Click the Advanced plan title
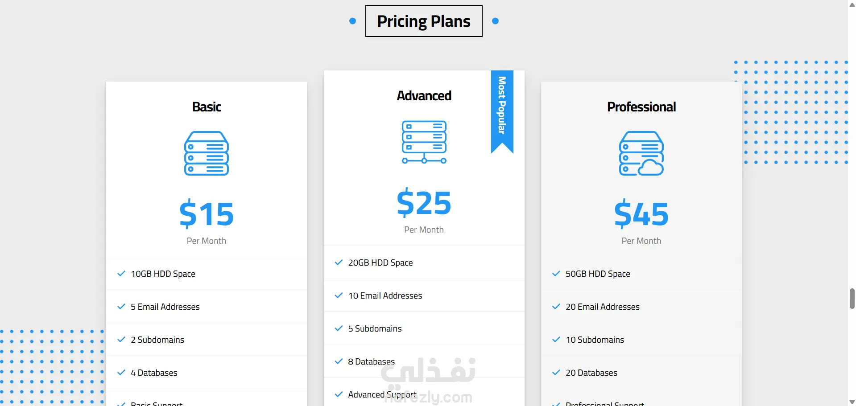Screen dimensions: 856x406 click(424, 96)
